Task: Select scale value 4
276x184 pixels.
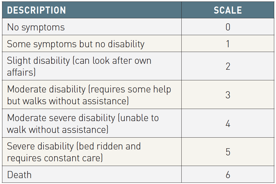Action: coord(228,124)
